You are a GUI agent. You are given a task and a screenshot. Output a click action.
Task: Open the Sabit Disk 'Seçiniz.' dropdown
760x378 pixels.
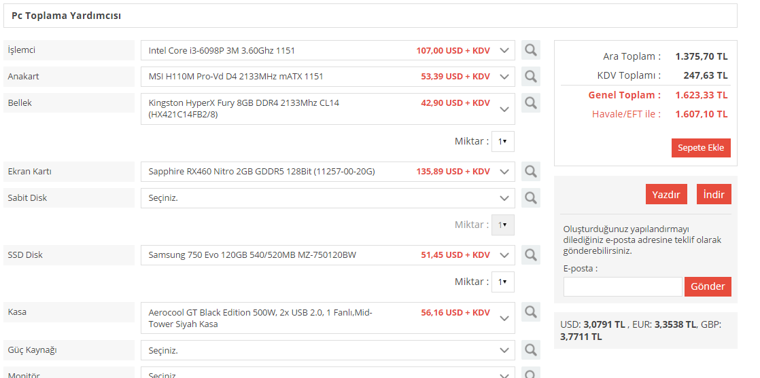(x=504, y=198)
